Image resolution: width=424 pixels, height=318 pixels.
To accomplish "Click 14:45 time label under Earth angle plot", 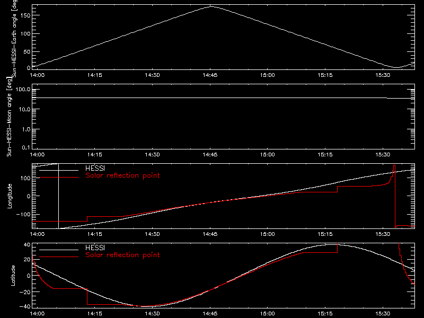I will [x=210, y=75].
